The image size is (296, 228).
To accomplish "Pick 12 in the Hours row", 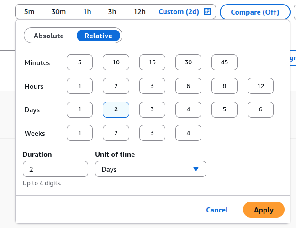I will (x=260, y=86).
